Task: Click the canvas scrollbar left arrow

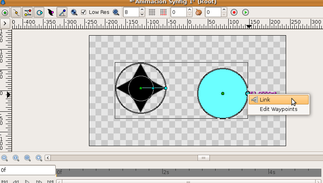Action: click(x=48, y=158)
